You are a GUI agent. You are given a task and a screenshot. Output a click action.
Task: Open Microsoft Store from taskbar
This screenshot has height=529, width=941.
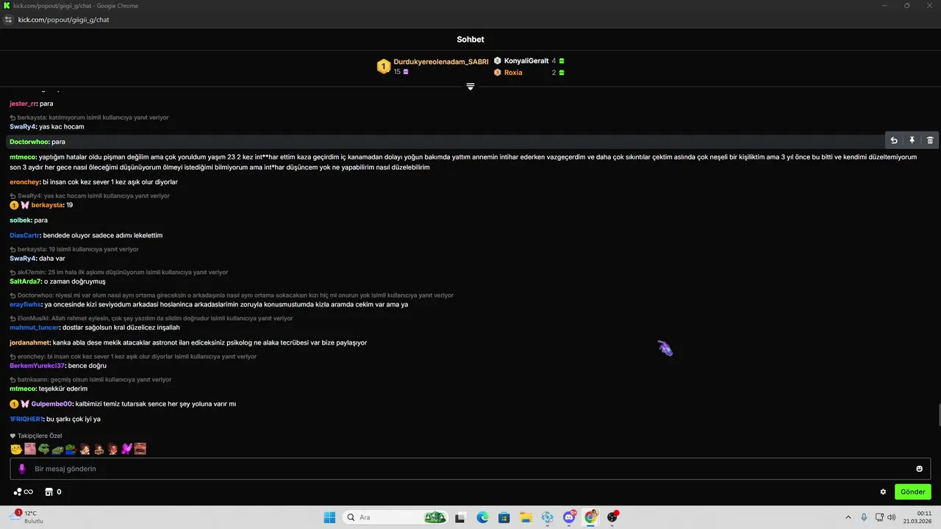[504, 517]
